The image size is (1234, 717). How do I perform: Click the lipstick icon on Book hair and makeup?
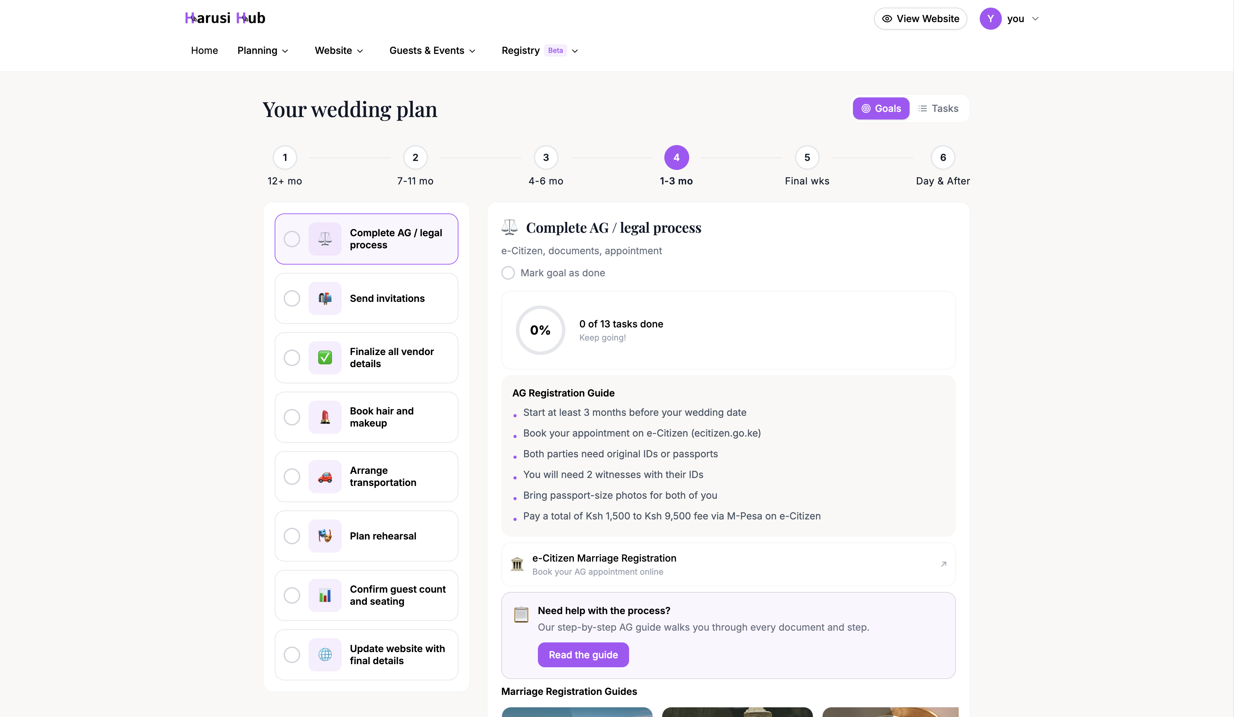325,417
